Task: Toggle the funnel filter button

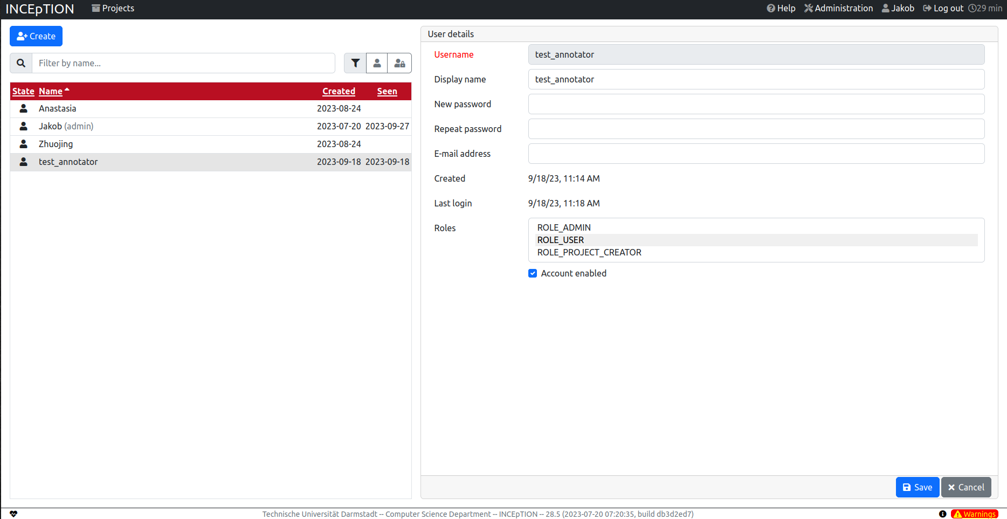Action: (x=355, y=63)
